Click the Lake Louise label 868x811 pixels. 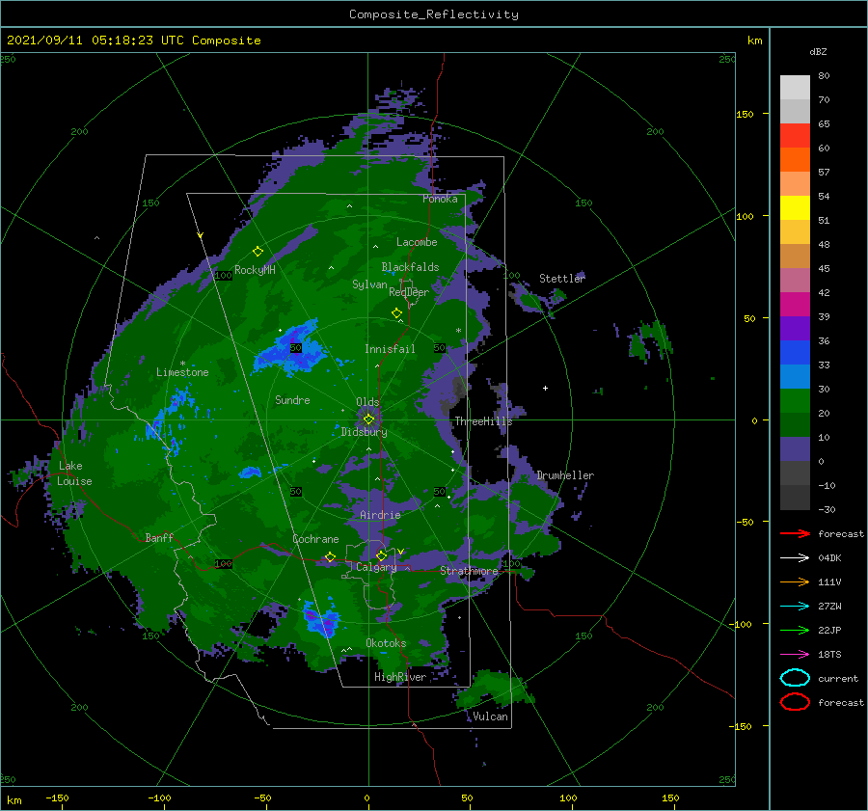pyautogui.click(x=74, y=473)
